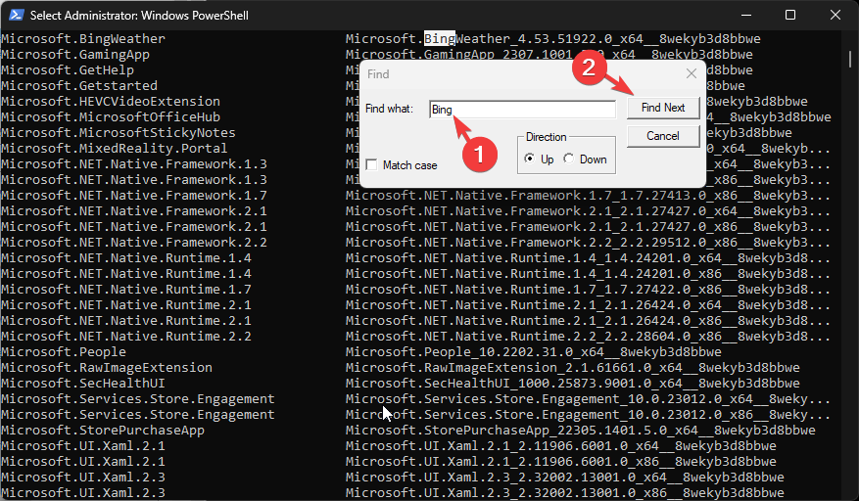859x501 pixels.
Task: Minimize the PowerShell window
Action: [745, 15]
